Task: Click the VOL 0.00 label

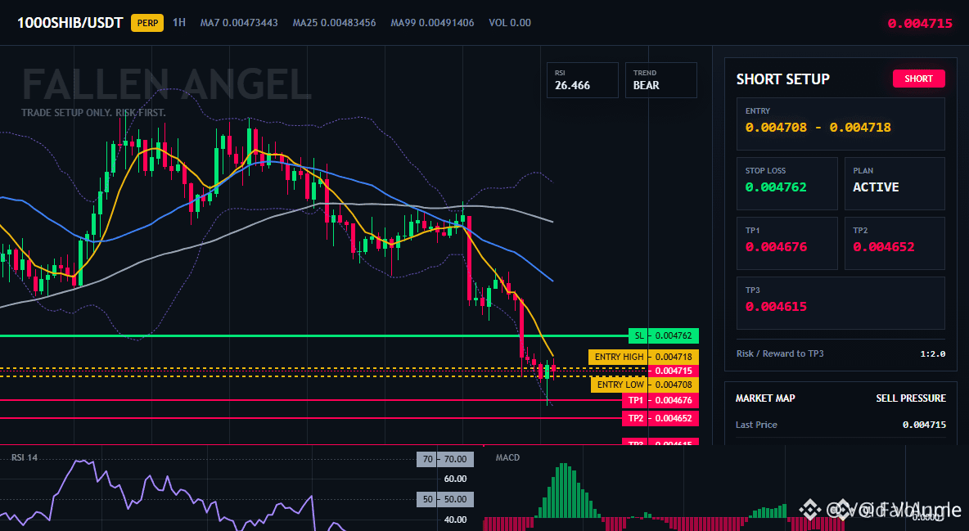Action: pyautogui.click(x=510, y=23)
